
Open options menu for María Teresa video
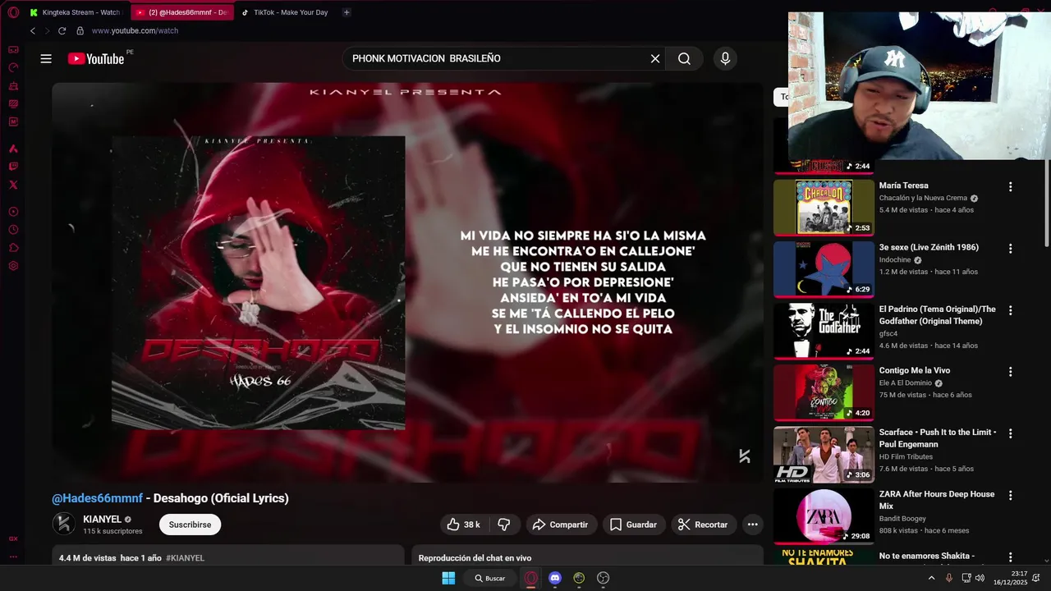point(1010,186)
